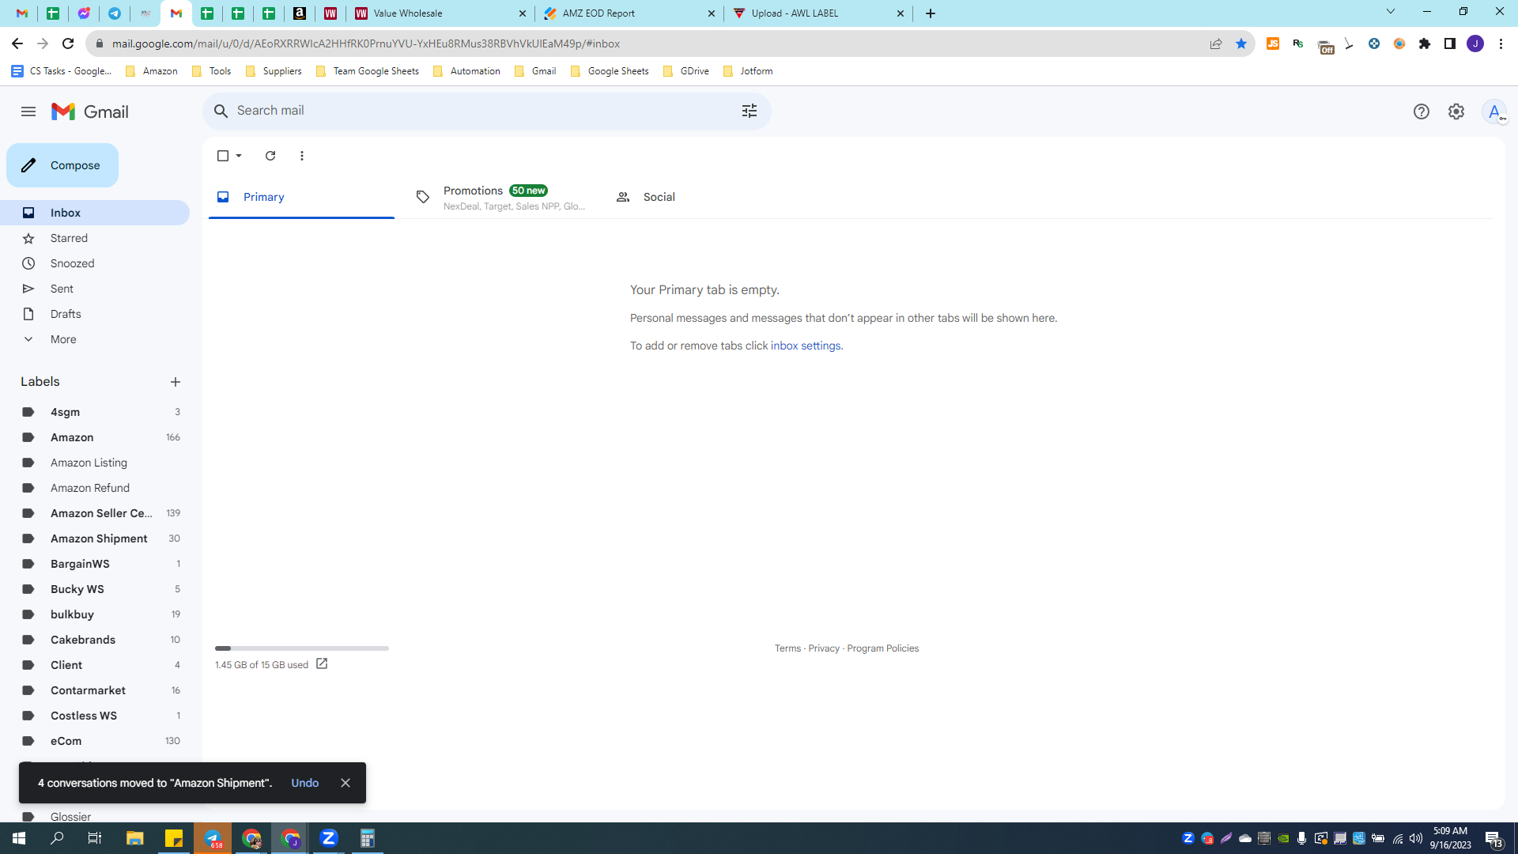Open storage management external link icon
Image resolution: width=1518 pixels, height=854 pixels.
pyautogui.click(x=322, y=664)
